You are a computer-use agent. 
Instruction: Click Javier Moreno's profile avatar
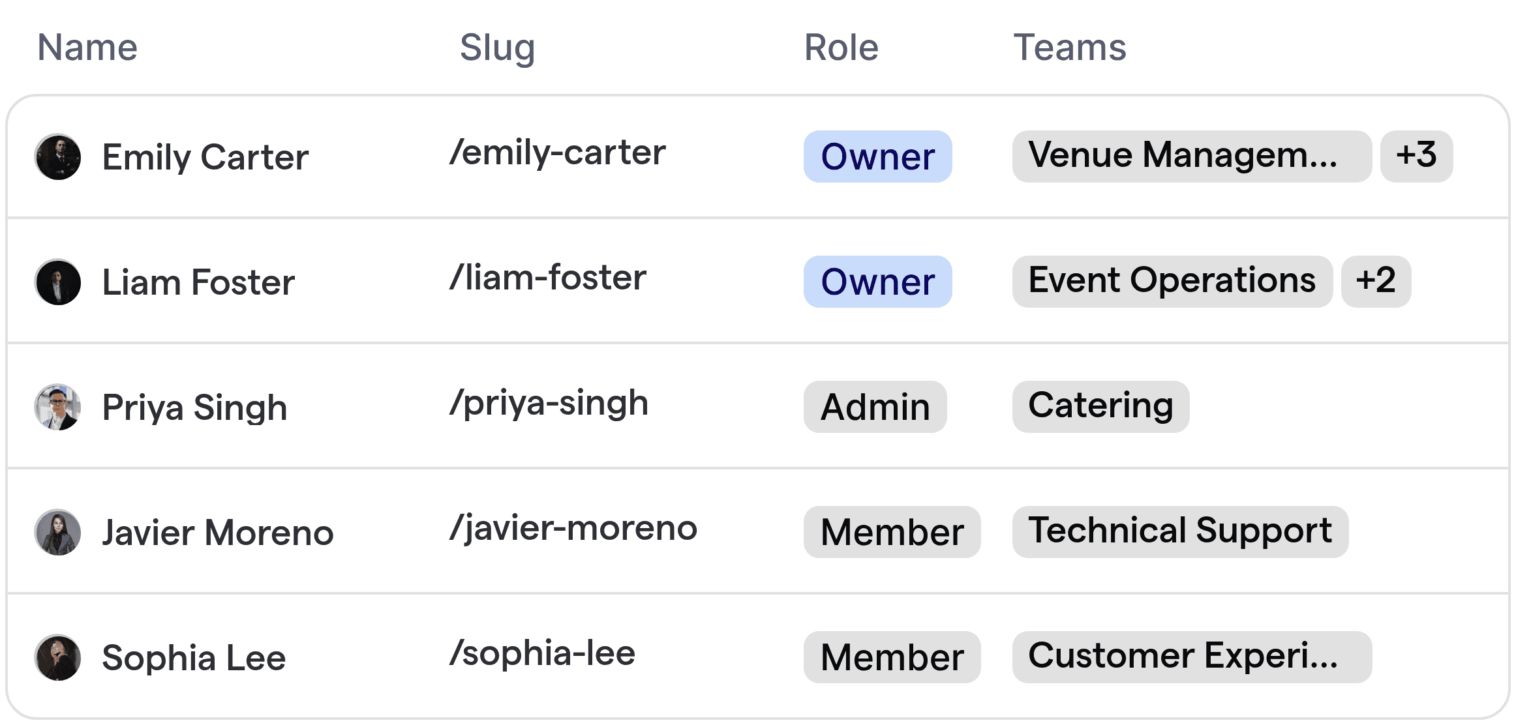pyautogui.click(x=58, y=532)
